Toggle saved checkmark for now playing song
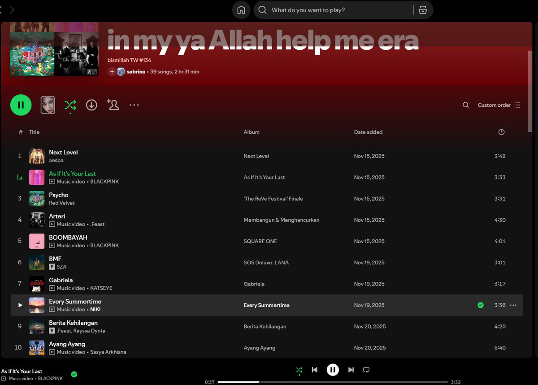Image resolution: width=538 pixels, height=385 pixels. [x=74, y=374]
